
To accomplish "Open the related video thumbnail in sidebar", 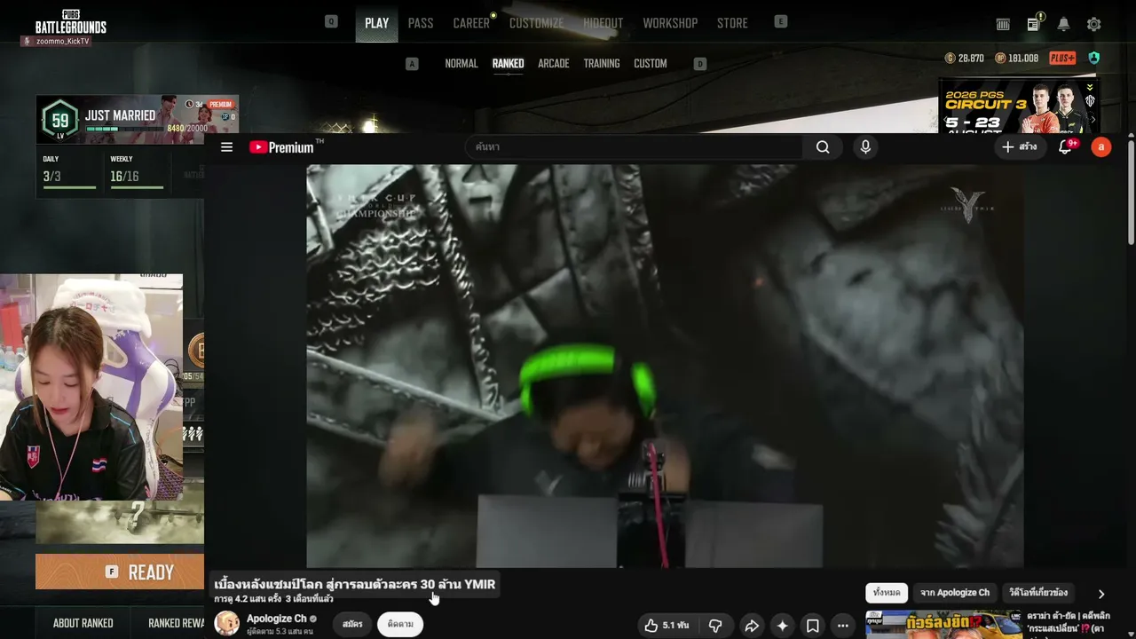I will 943,625.
